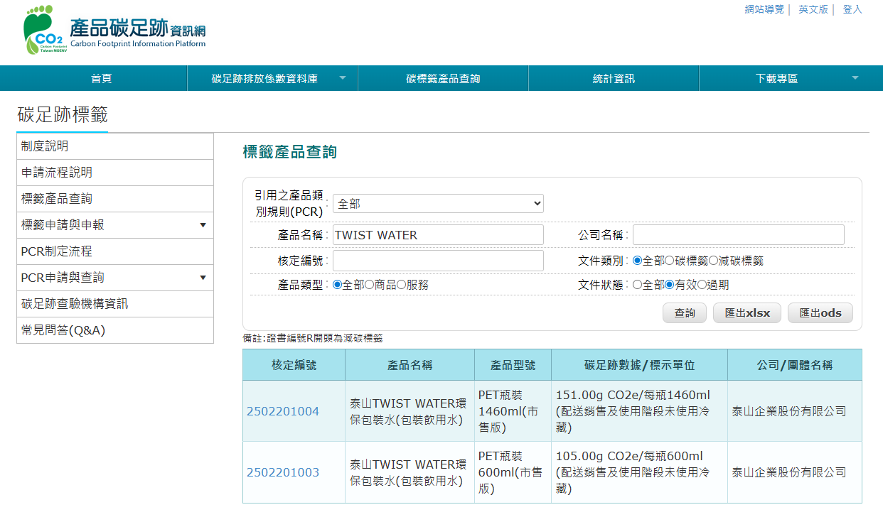This screenshot has width=883, height=517.
Task: Expand 碳足跡排放係數資料庫 menu arrow
Action: point(343,78)
